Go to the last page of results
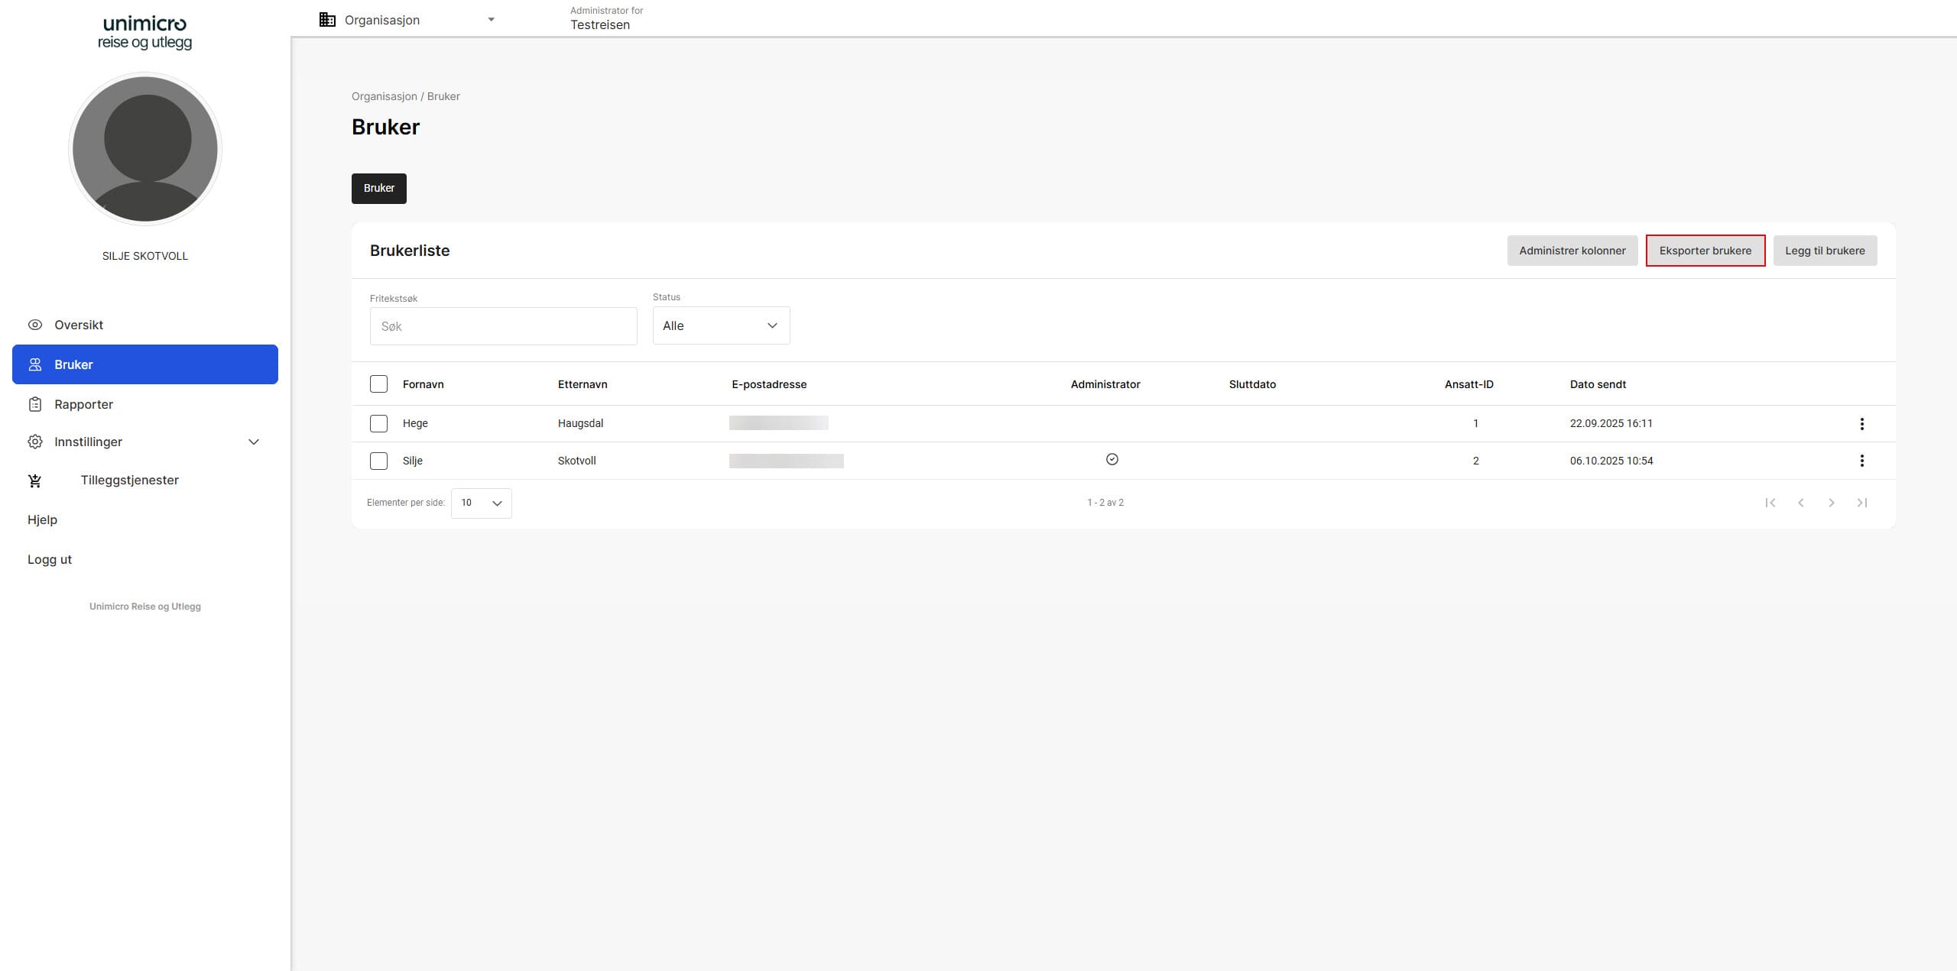The image size is (1957, 971). tap(1861, 503)
